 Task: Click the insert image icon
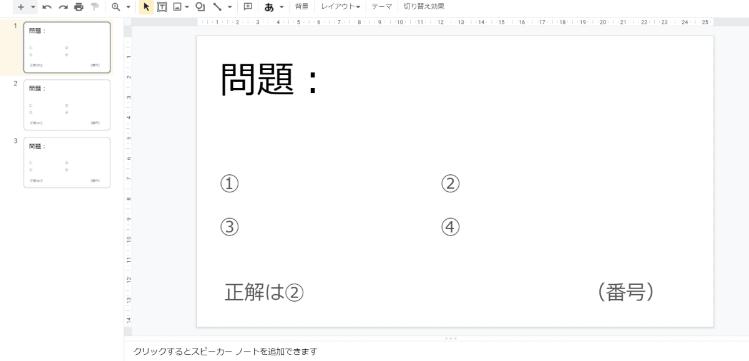[177, 7]
